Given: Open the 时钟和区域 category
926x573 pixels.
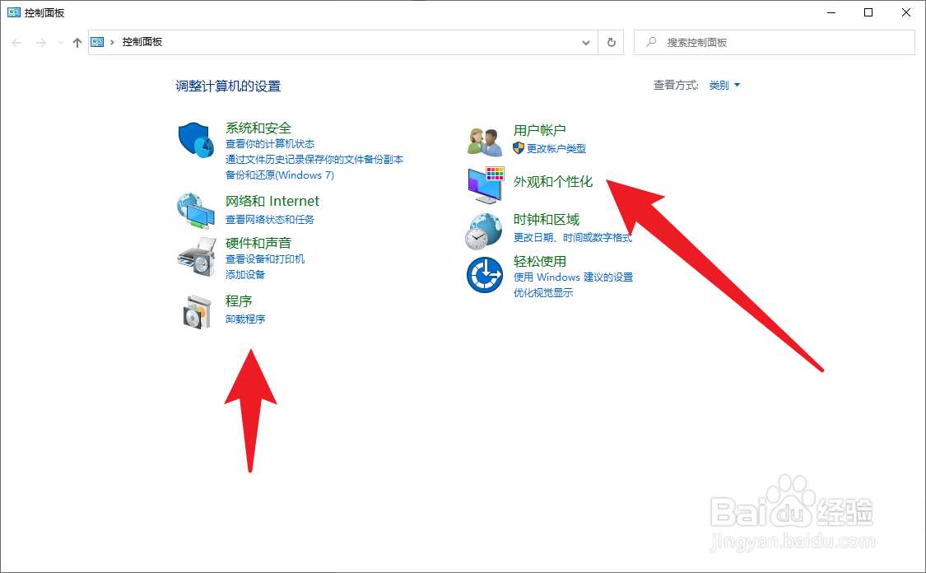Looking at the screenshot, I should (547, 219).
